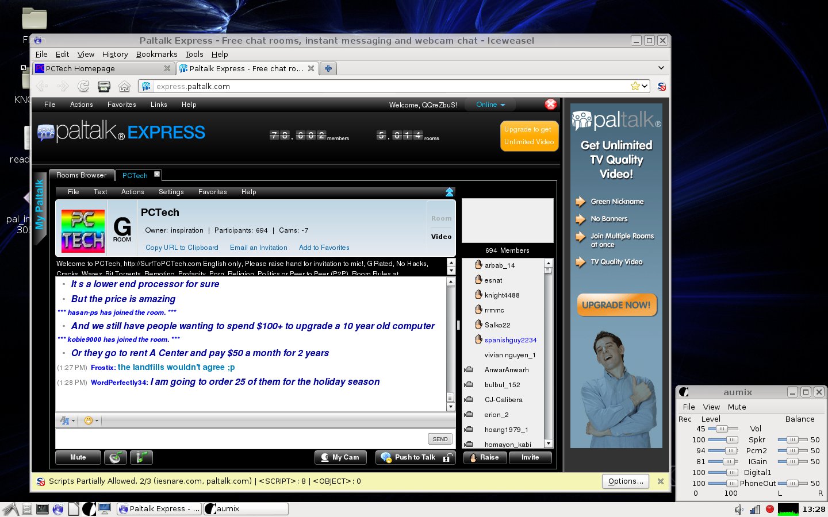Click the volume speaker icon in system tray
This screenshot has width=828, height=517.
coord(739,509)
